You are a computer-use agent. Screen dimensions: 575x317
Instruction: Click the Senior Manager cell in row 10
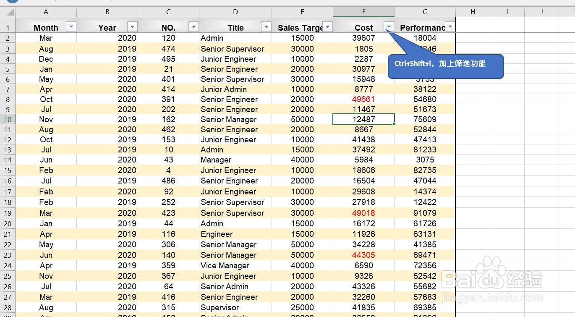235,119
